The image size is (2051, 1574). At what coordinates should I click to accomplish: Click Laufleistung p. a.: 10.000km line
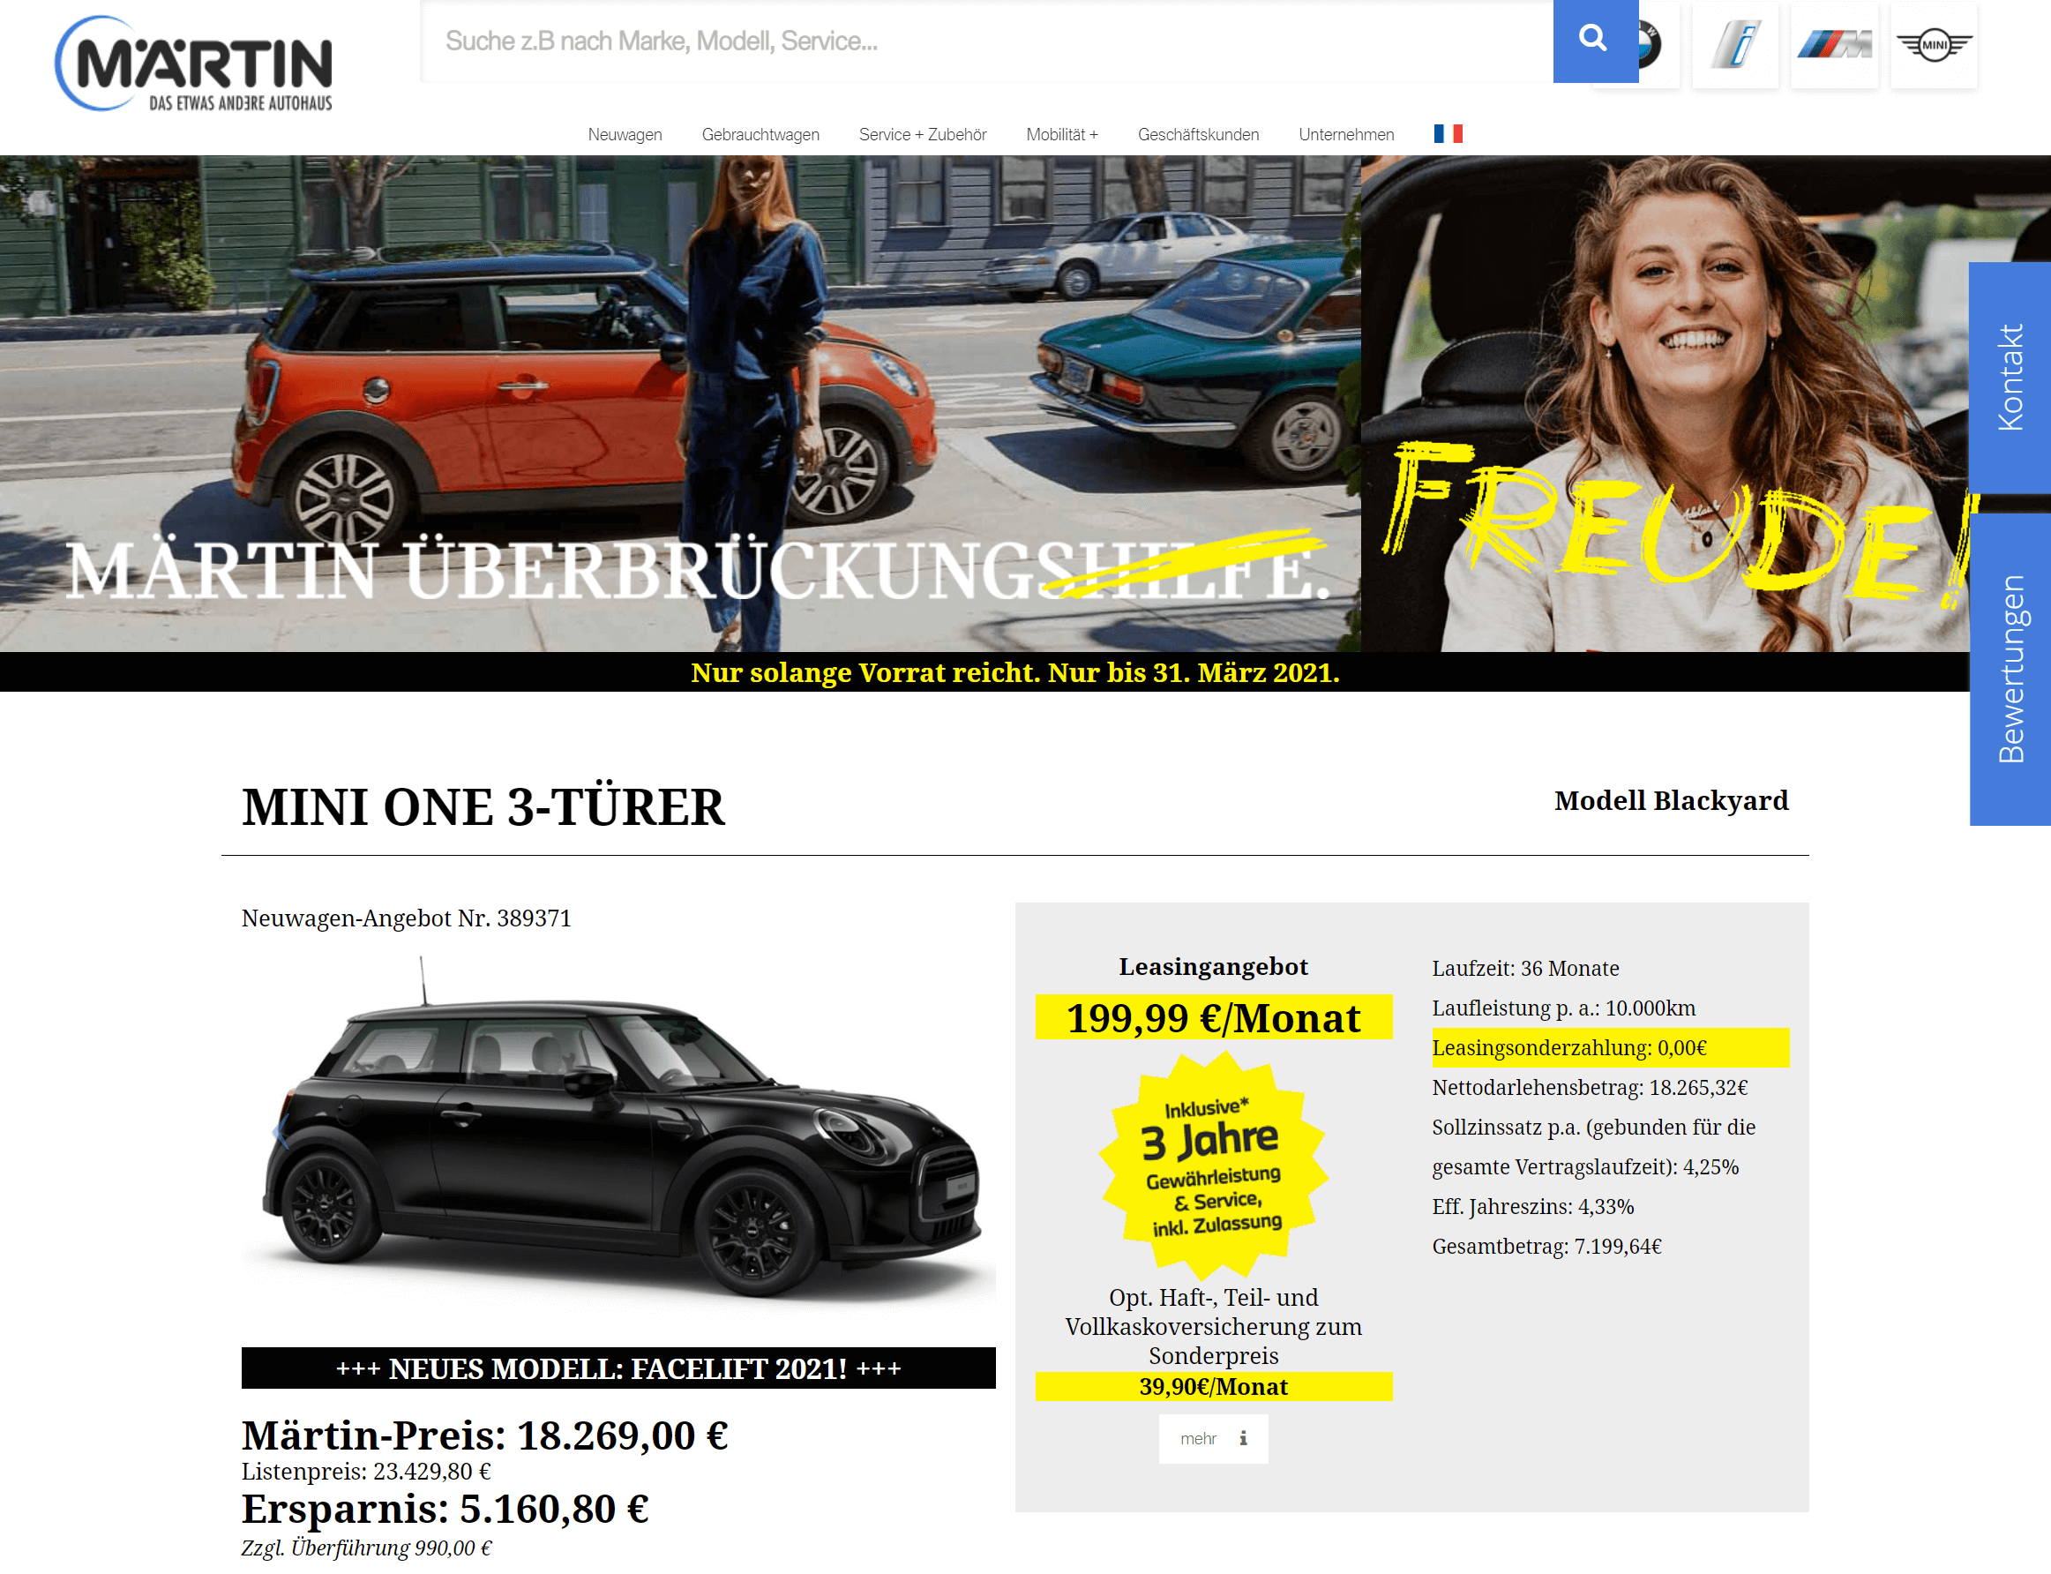coord(1564,1008)
